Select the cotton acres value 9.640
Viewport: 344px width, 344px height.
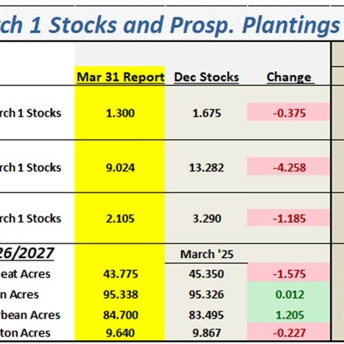120,333
